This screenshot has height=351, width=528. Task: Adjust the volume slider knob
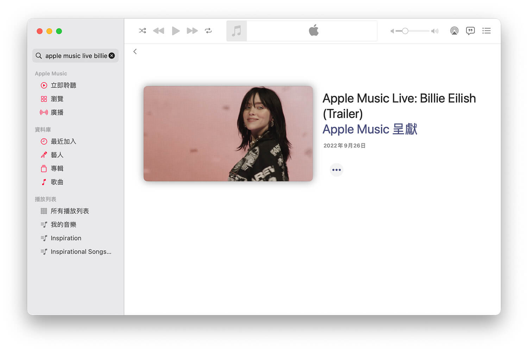pos(405,31)
